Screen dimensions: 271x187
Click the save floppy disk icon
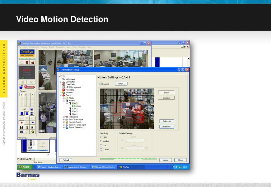pyautogui.click(x=21, y=127)
